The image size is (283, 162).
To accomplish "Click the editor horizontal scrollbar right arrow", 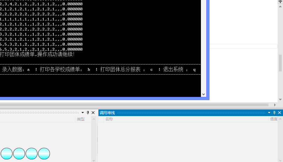I will (x=275, y=105).
